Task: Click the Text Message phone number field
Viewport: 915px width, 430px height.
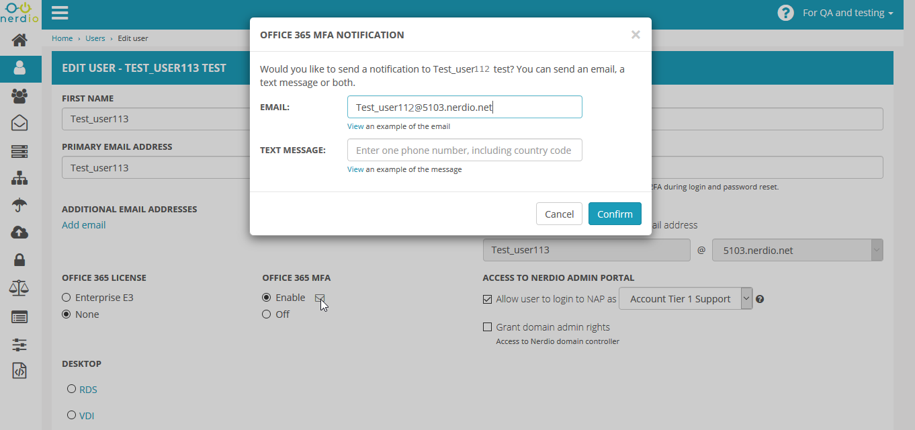Action: pos(465,150)
